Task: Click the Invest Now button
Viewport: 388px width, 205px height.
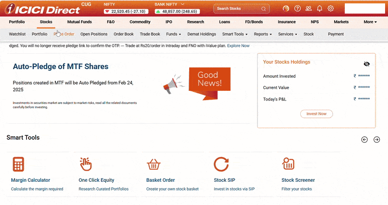Action: coord(316,114)
